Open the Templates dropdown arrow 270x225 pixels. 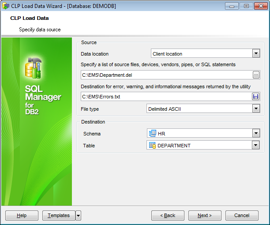79,215
